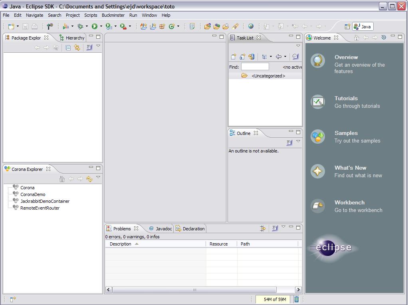This screenshot has width=408, height=305.
Task: Open the Navigate menu
Action: (35, 15)
